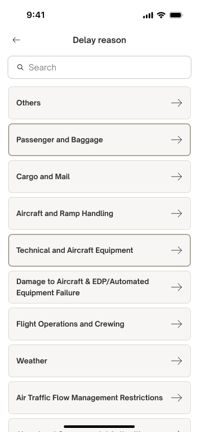
Task: Click arrow icon beside Cargo and Mail
Action: (177, 177)
